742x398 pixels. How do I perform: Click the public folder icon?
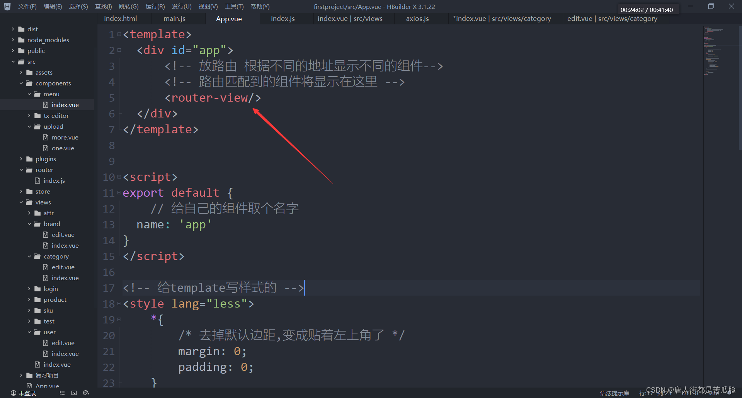tap(21, 51)
